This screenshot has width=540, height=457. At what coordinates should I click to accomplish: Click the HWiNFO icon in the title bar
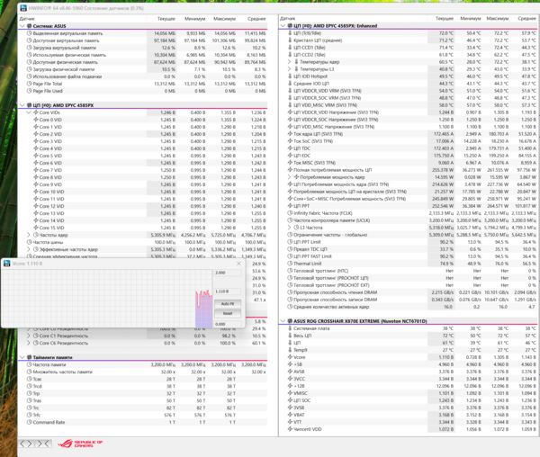pos(23,8)
